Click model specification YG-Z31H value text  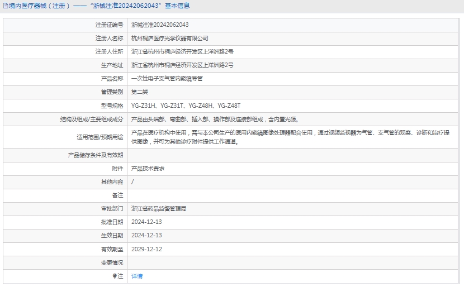(x=143, y=106)
